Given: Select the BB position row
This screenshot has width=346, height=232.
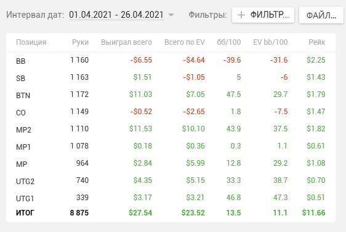Looking at the screenshot, I should [x=171, y=60].
